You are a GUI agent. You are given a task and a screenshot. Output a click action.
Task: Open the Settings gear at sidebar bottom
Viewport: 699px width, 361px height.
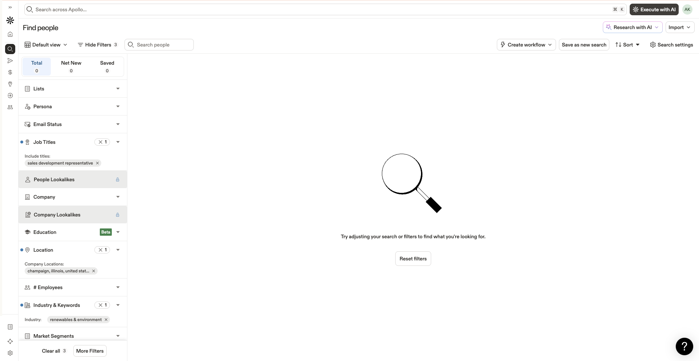pyautogui.click(x=10, y=353)
